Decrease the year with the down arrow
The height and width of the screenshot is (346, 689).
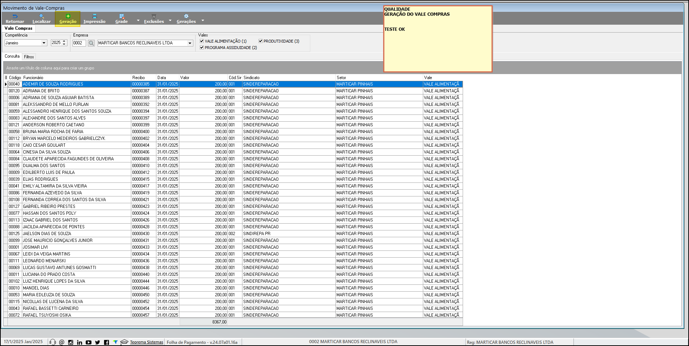(65, 44)
